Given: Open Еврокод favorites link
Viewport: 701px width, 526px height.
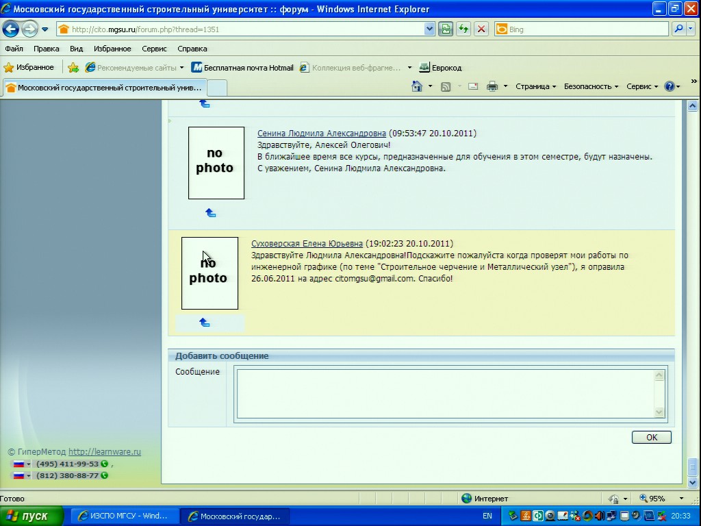Looking at the screenshot, I should [440, 68].
